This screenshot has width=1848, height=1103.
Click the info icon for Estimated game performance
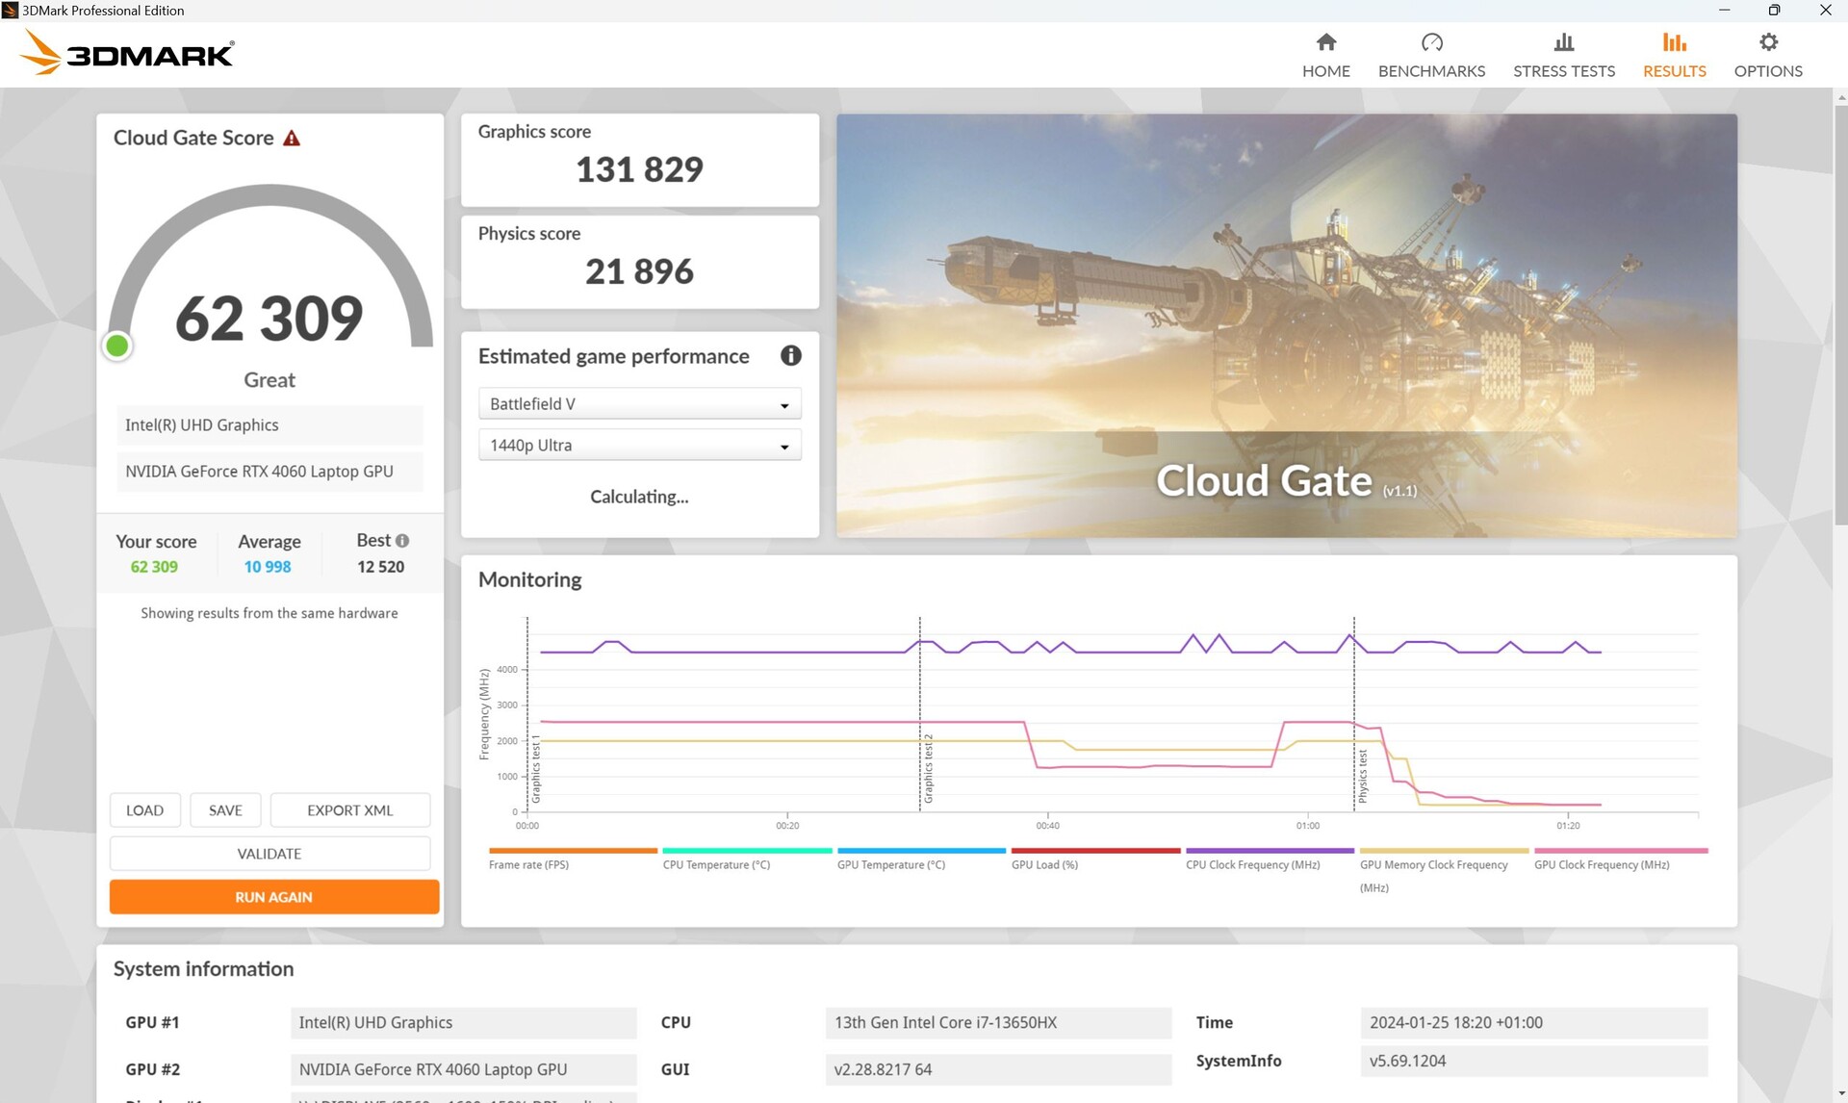[790, 356]
